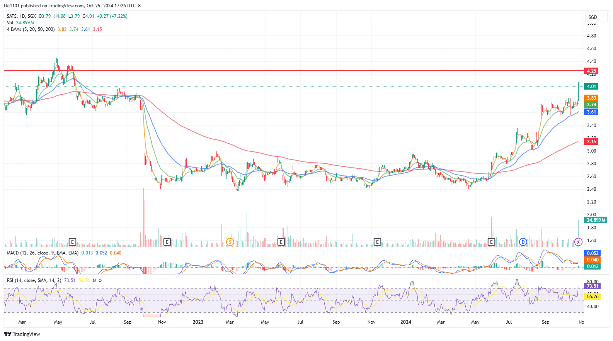
Task: Click the +0.27 (+7.22%) change text
Action: (112, 16)
